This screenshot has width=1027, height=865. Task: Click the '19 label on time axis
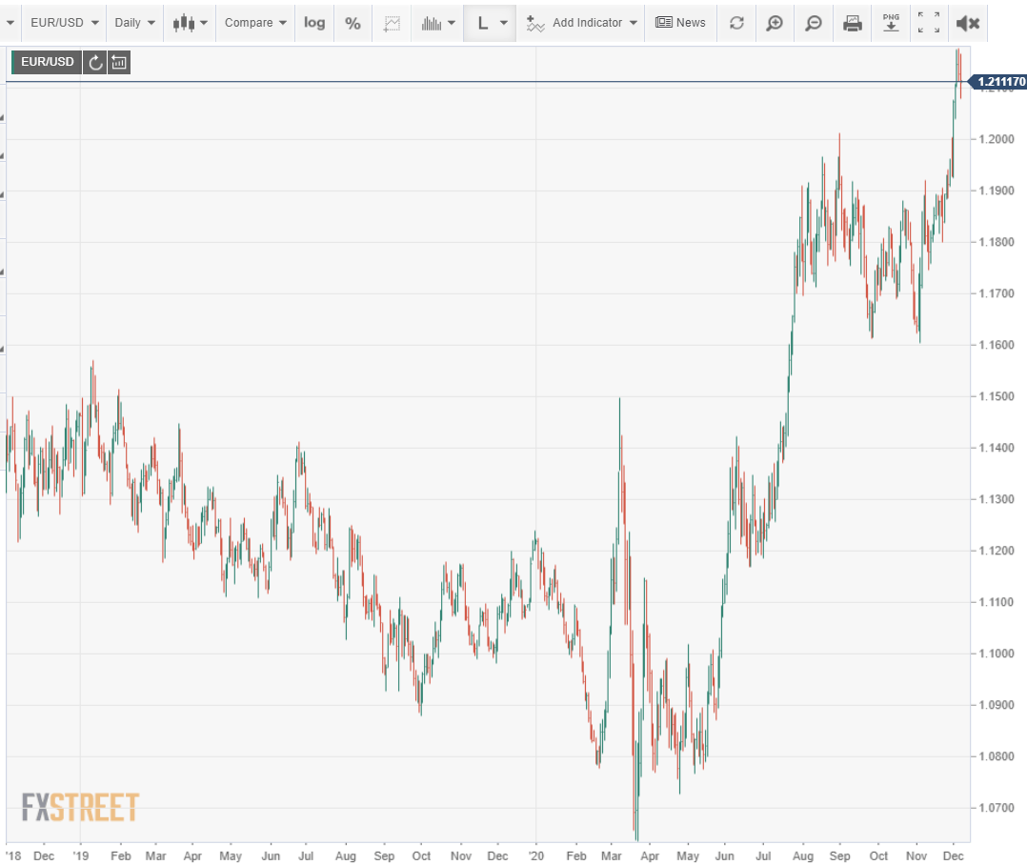point(81,855)
